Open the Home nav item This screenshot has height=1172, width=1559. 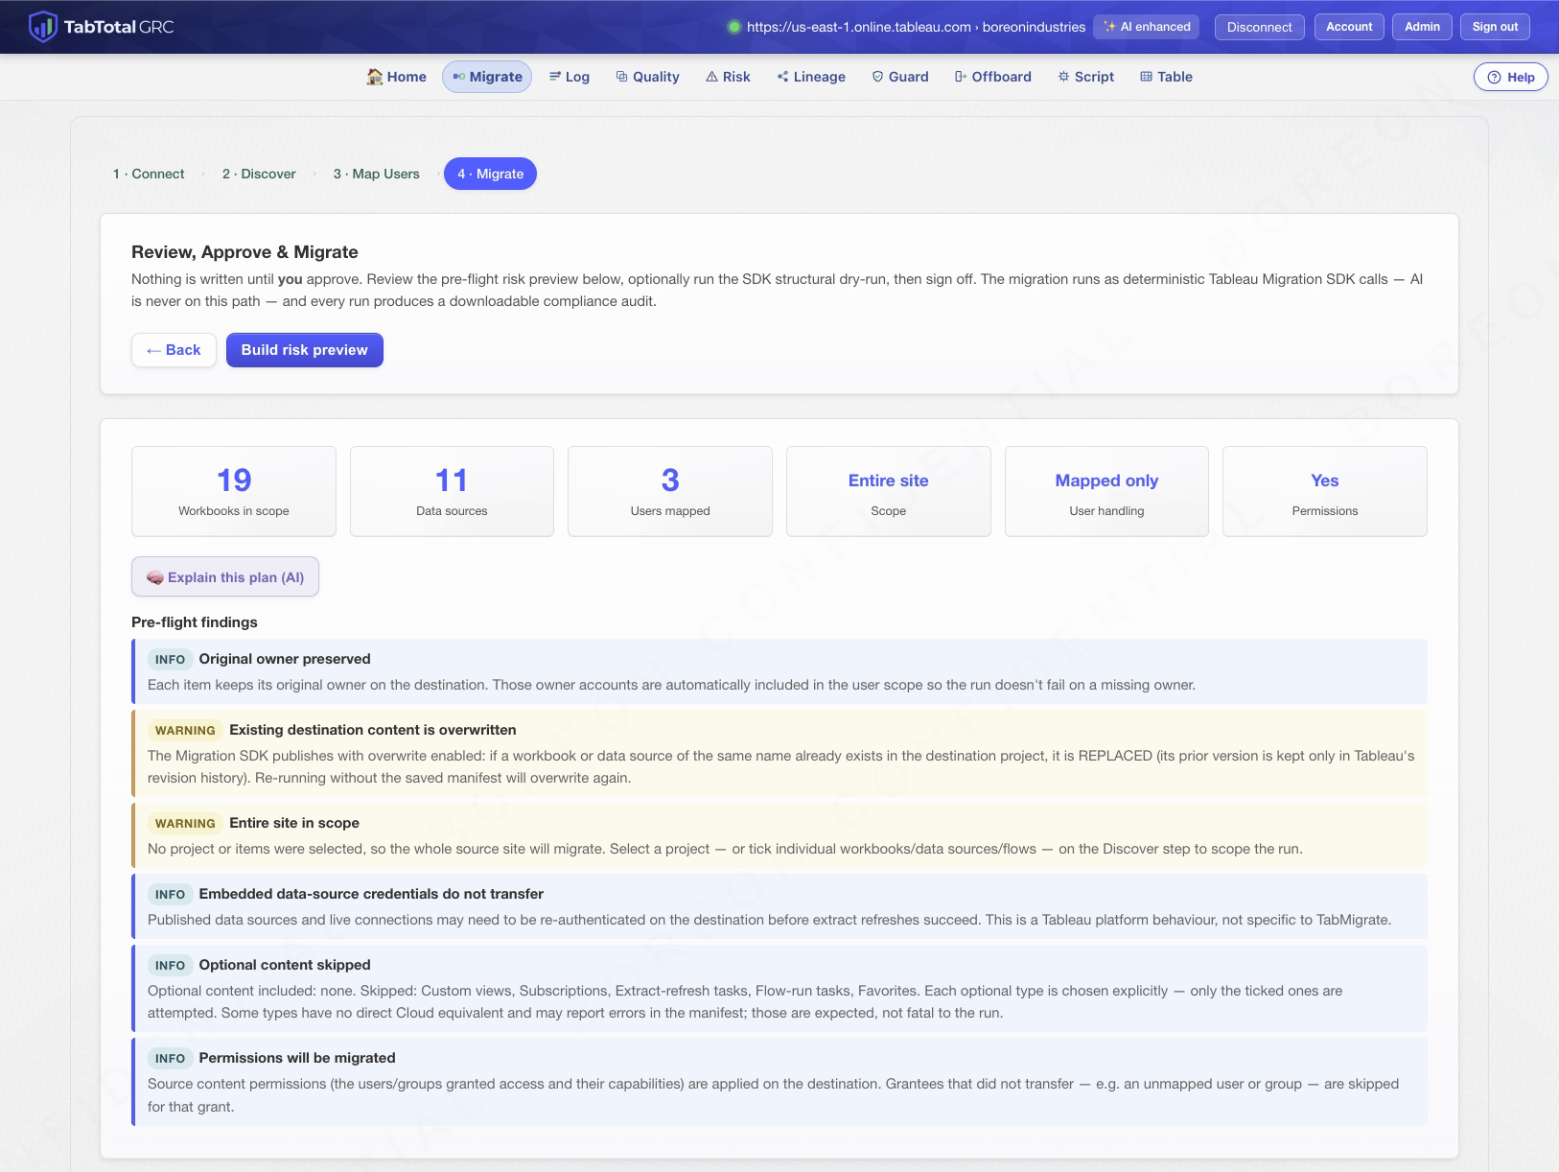coord(396,77)
